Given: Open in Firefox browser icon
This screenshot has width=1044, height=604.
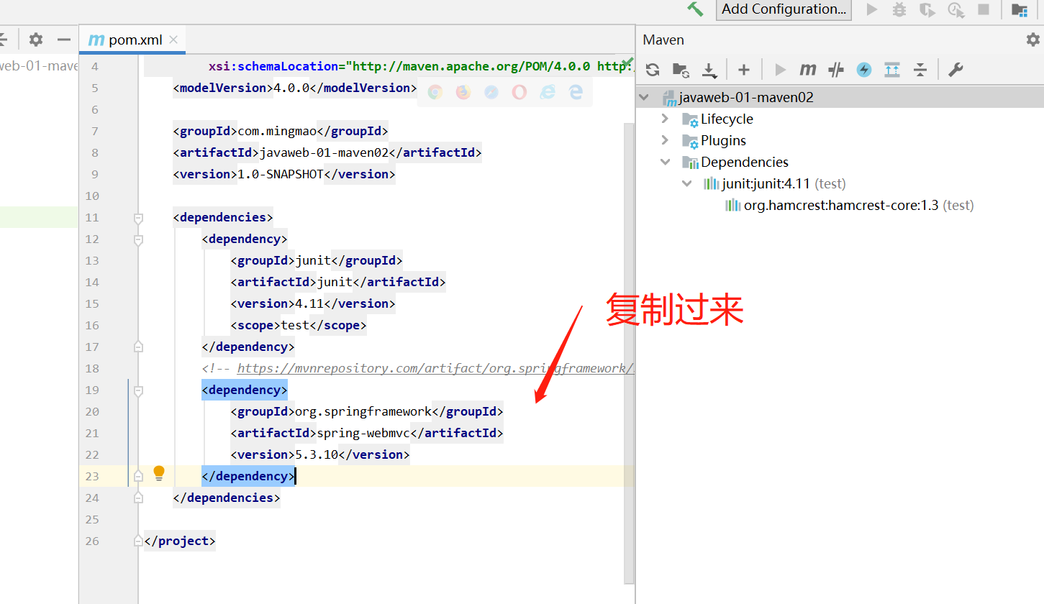Looking at the screenshot, I should click(x=463, y=92).
